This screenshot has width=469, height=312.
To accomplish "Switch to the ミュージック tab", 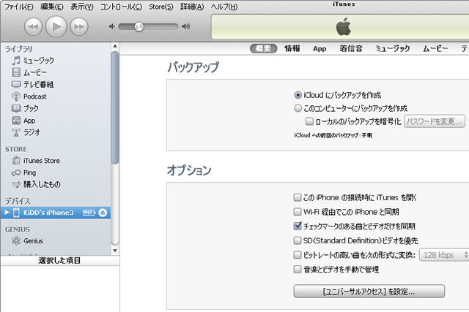I will pos(393,49).
